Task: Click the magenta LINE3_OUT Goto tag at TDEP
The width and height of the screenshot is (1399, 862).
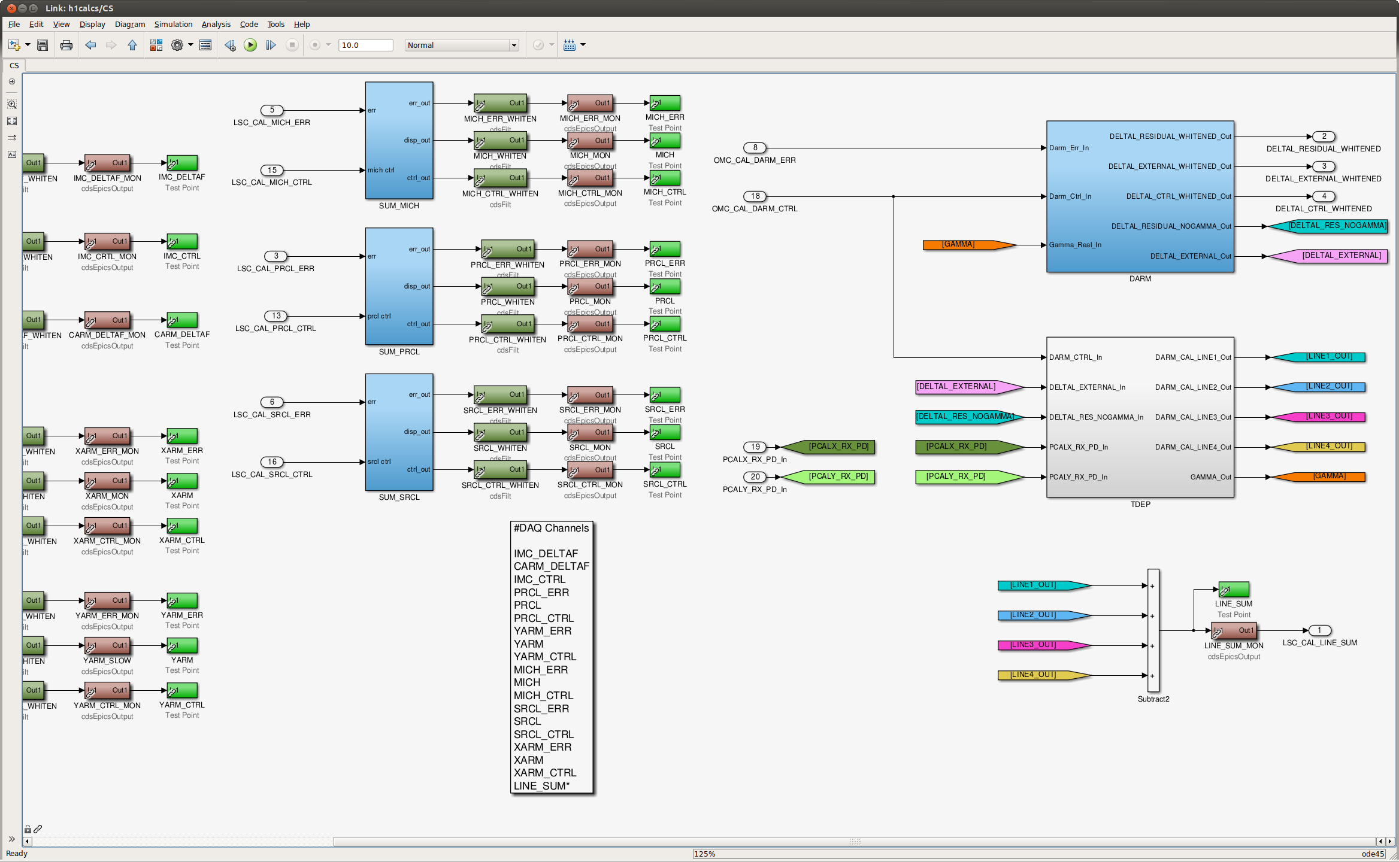Action: (x=1319, y=417)
